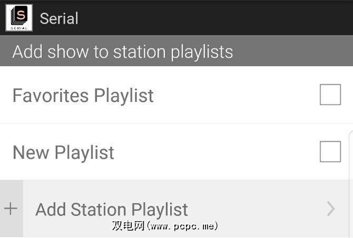The height and width of the screenshot is (238, 353).
Task: Check the Favorites Playlist checkbox
Action: click(x=330, y=95)
